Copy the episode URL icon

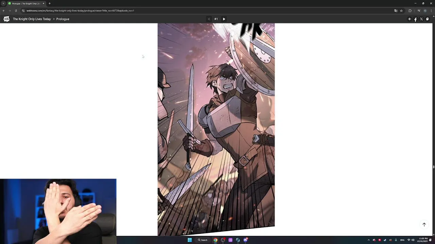coord(428,19)
